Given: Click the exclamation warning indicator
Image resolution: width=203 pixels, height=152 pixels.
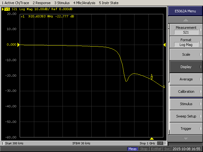Looking at the screenshot, I should tap(165, 143).
